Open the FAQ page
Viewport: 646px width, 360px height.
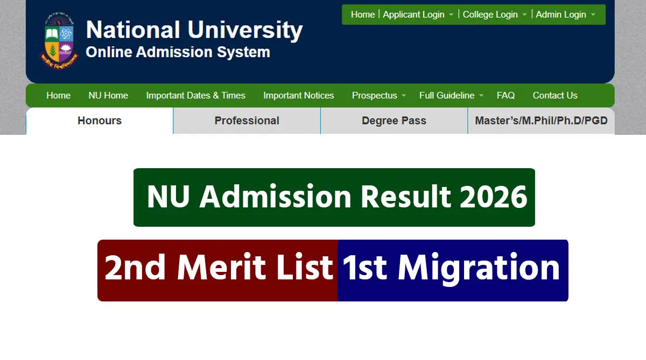click(505, 95)
